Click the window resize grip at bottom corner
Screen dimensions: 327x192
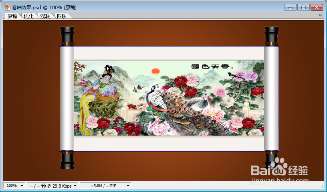click(321, 186)
